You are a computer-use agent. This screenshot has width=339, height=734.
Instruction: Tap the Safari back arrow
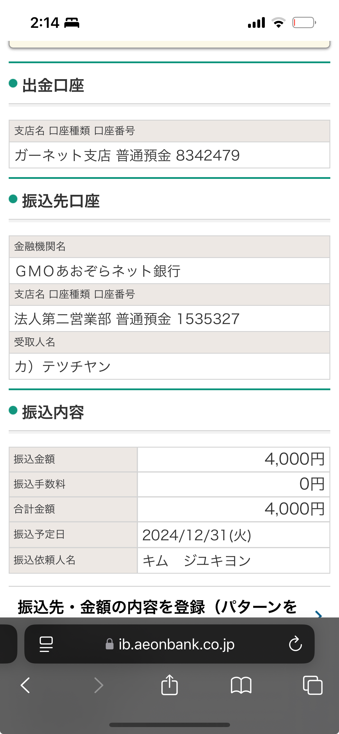click(25, 685)
